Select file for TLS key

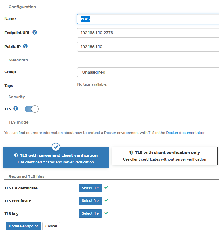[x=90, y=213]
